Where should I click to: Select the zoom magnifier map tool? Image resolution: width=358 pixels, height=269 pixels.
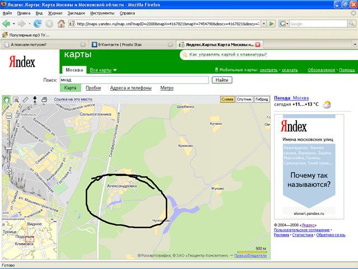[16, 100]
